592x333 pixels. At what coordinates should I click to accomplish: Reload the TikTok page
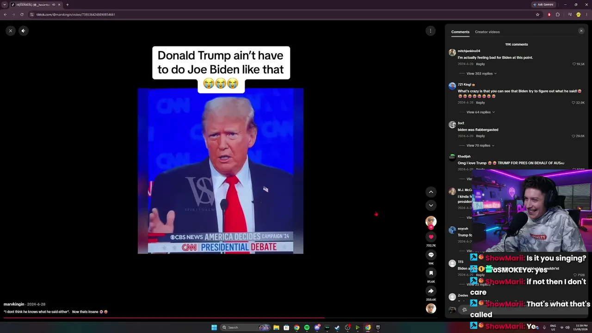tap(22, 14)
